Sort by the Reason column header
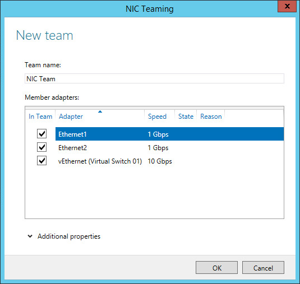Screen dimensions: 300x284 point(211,117)
